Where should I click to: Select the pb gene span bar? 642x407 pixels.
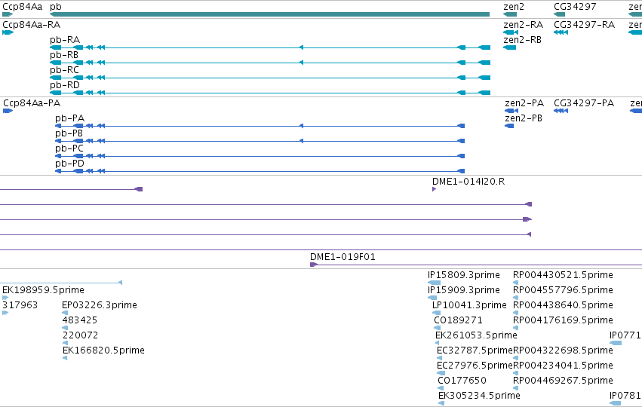[x=269, y=14]
